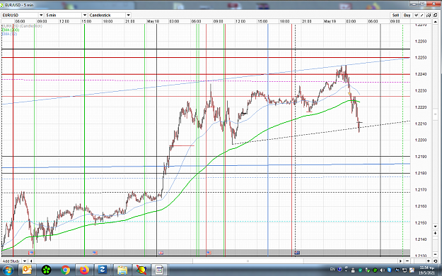Click the horizontal zoom in plus button
This screenshot has width=442, height=276.
click(x=429, y=260)
